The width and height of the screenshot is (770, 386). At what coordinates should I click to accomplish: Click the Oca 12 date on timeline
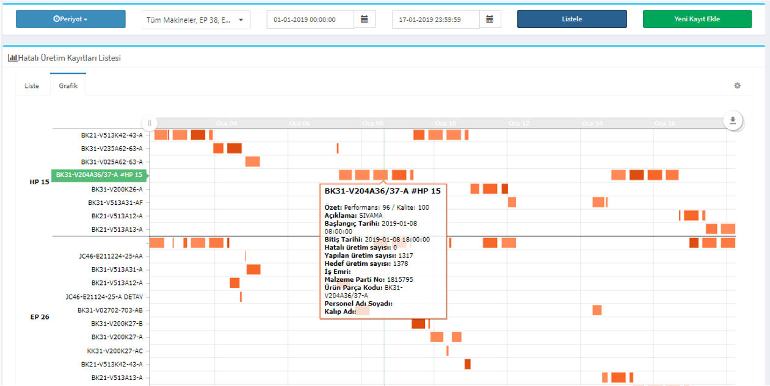click(518, 123)
